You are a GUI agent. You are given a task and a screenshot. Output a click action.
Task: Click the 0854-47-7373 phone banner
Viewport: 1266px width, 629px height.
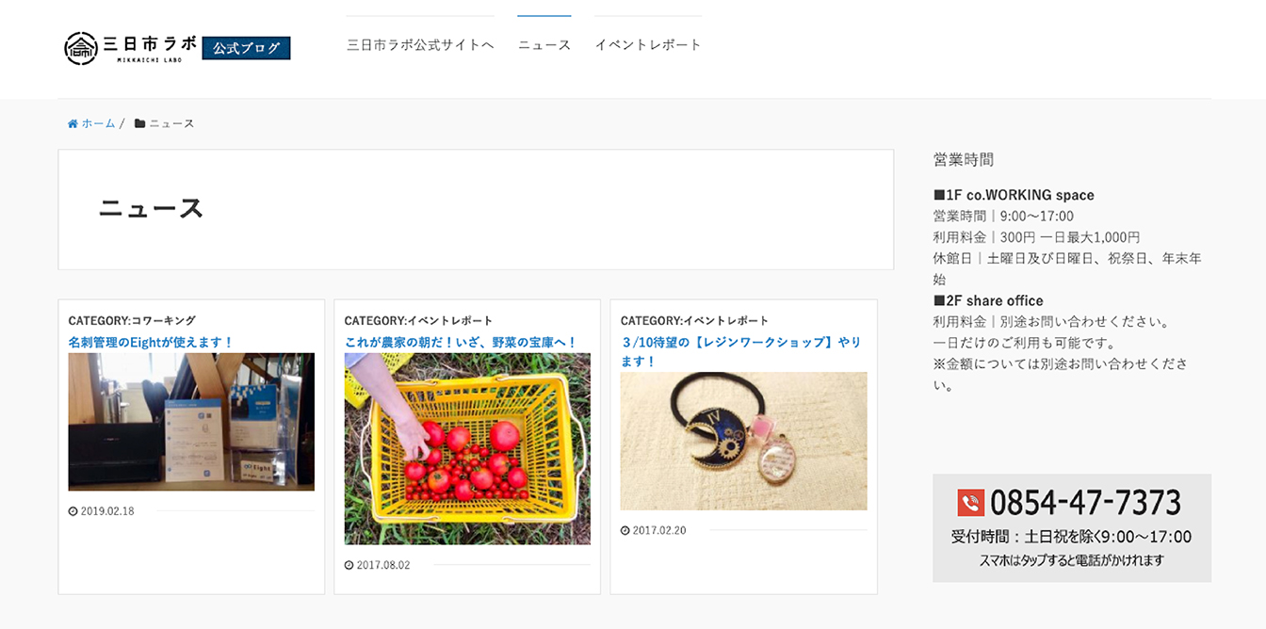click(1072, 527)
